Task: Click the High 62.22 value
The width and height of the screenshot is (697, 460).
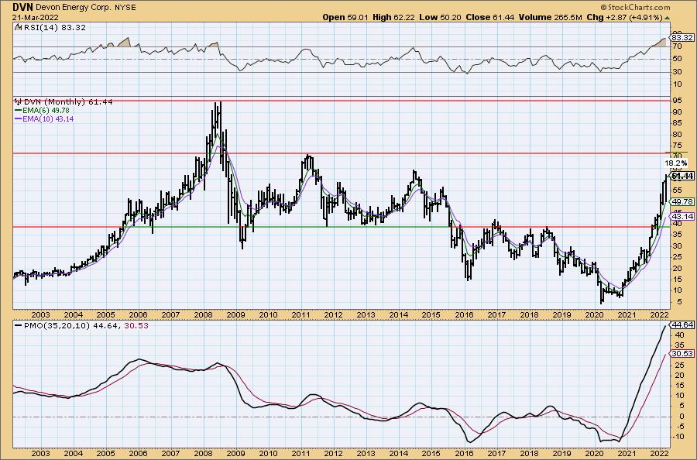Action: coord(394,17)
